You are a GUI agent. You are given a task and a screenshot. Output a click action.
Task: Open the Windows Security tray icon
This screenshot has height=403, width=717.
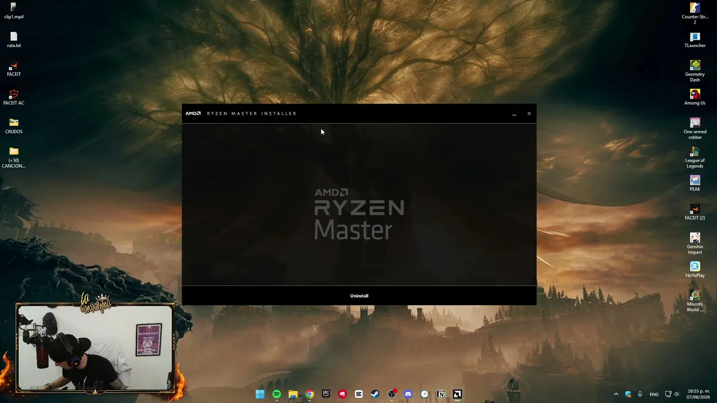point(628,394)
